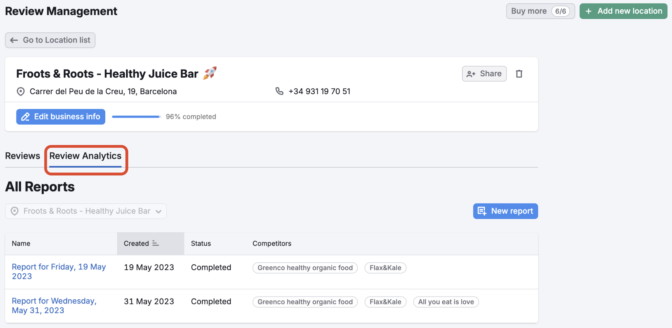Select the Review Analytics tab

pos(85,156)
